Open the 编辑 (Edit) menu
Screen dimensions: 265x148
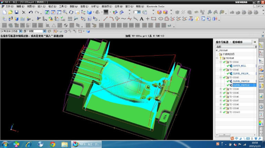coord(20,7)
